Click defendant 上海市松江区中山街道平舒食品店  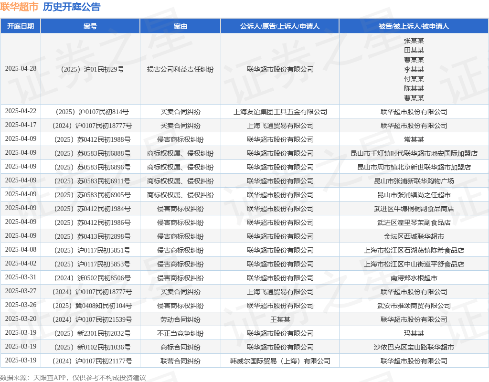[x=414, y=264]
